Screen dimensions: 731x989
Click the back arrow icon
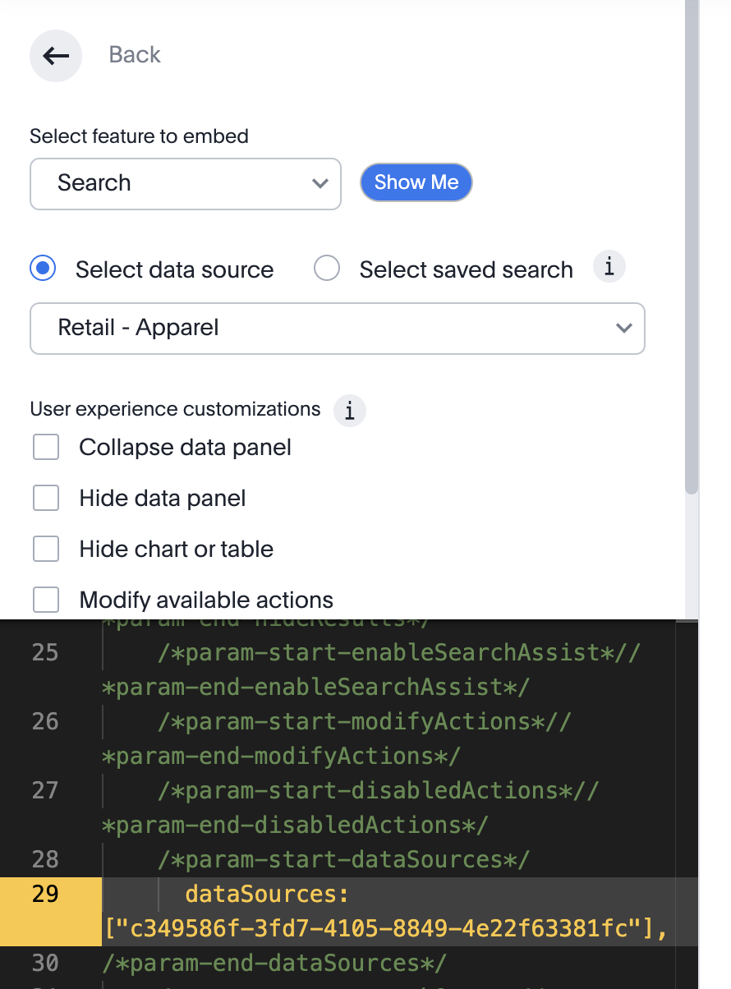pyautogui.click(x=56, y=56)
